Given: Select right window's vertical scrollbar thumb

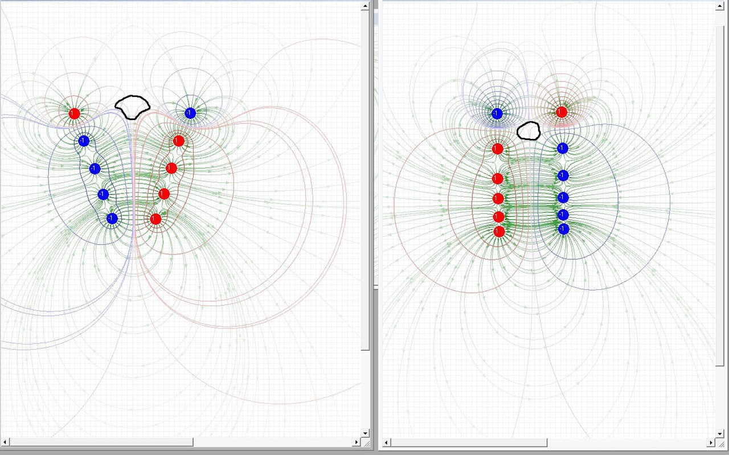Looking at the screenshot, I should [719, 195].
